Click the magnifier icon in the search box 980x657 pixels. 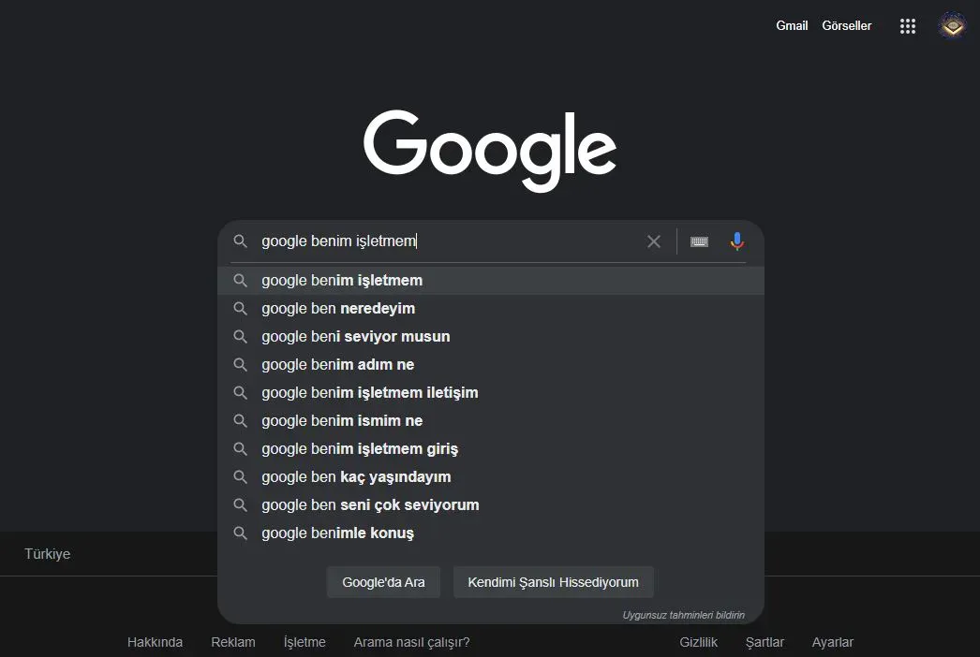point(240,241)
